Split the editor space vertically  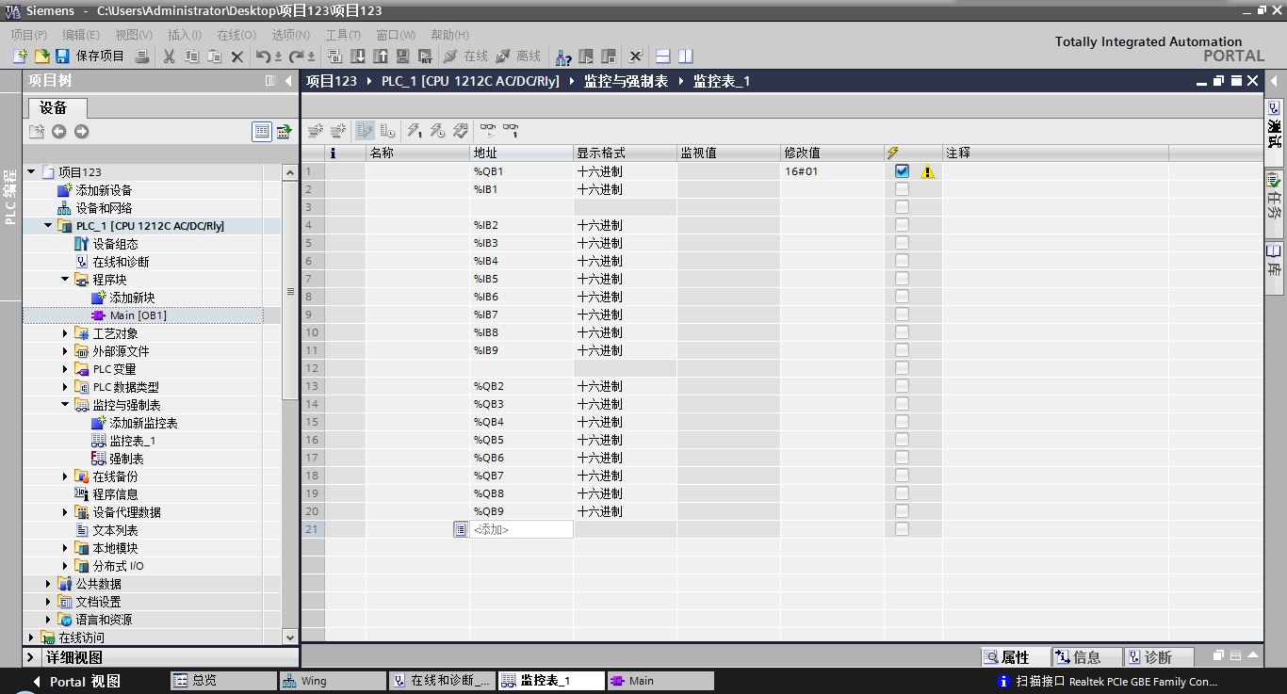point(686,56)
